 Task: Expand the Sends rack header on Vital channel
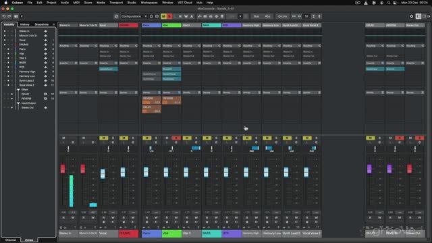tap(171, 92)
